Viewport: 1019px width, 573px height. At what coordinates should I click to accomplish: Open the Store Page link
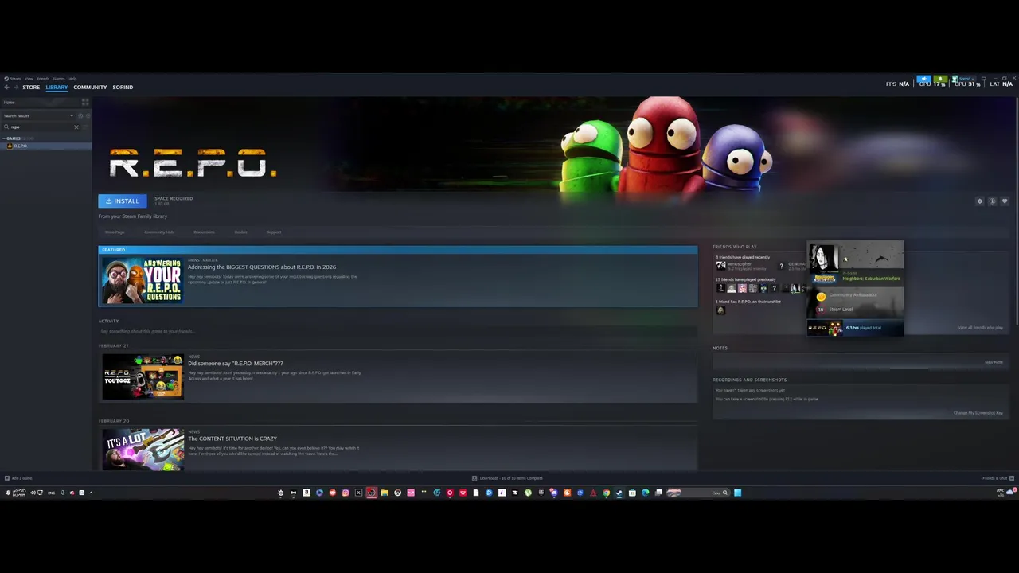click(x=115, y=232)
